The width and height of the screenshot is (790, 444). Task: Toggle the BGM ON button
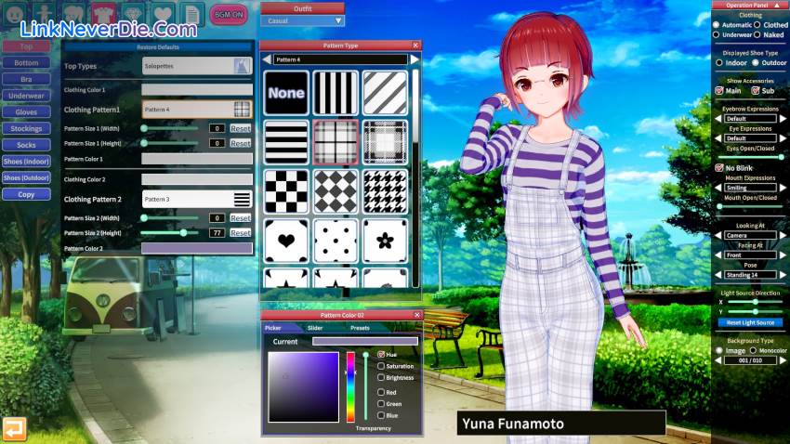tap(229, 15)
